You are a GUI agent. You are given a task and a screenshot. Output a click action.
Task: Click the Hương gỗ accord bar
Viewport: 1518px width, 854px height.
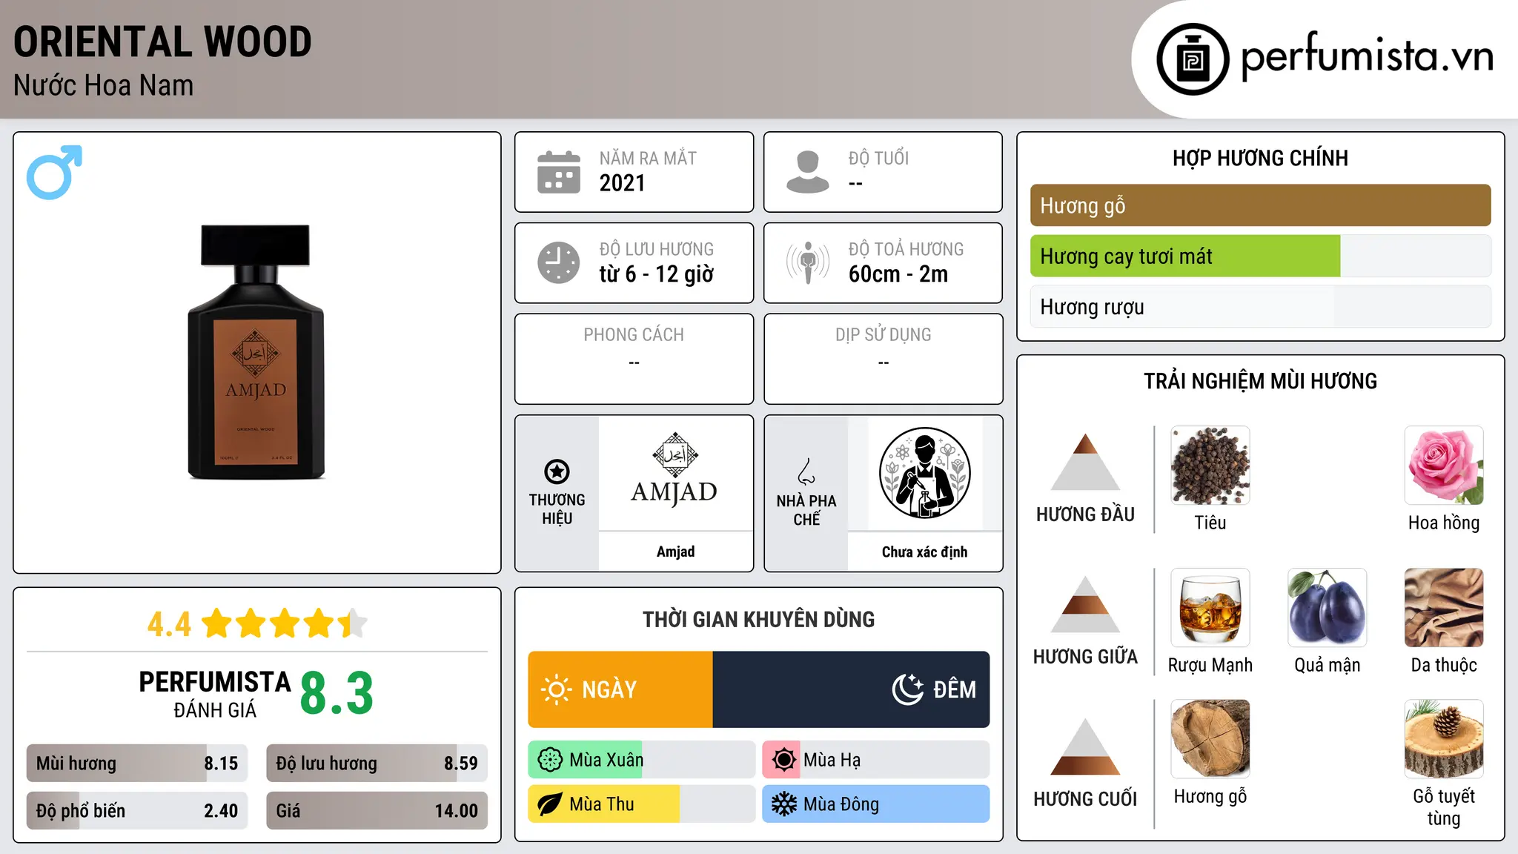coord(1260,205)
